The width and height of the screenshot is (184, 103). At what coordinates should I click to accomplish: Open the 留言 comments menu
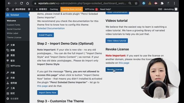[17, 61]
